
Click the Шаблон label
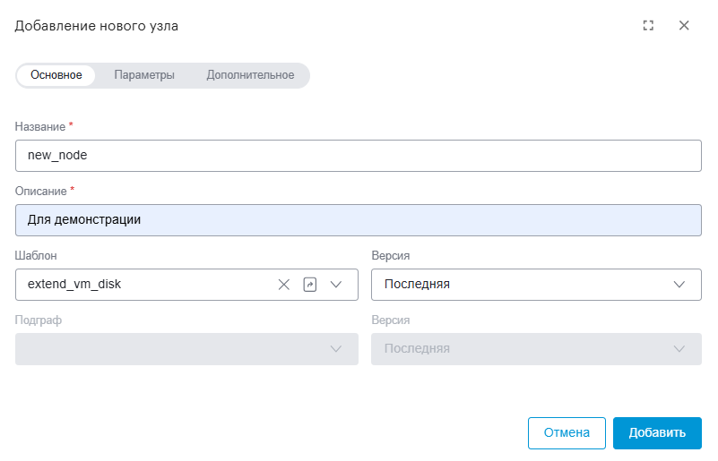[36, 256]
